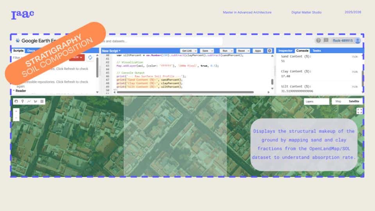Switch map to Satellite view

tap(354, 101)
